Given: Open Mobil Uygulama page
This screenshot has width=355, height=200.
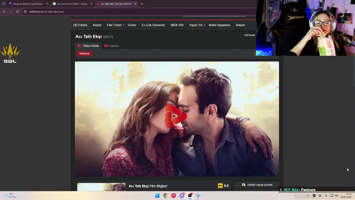Looking at the screenshot, I should 219,25.
